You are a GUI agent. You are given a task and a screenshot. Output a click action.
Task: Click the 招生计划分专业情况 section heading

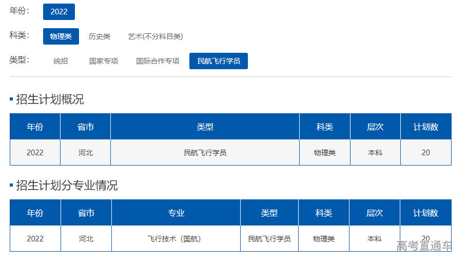(x=67, y=186)
